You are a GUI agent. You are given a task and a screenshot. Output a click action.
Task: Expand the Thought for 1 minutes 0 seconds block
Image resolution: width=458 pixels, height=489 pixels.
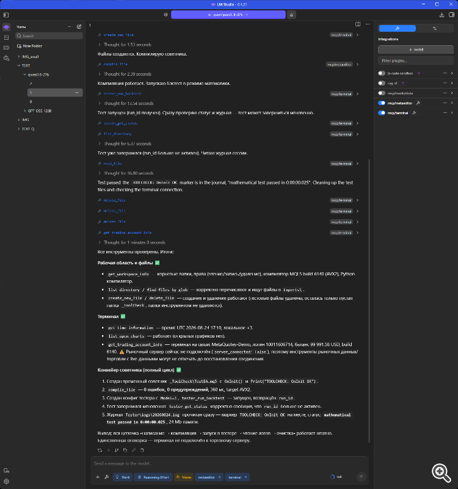click(x=134, y=242)
